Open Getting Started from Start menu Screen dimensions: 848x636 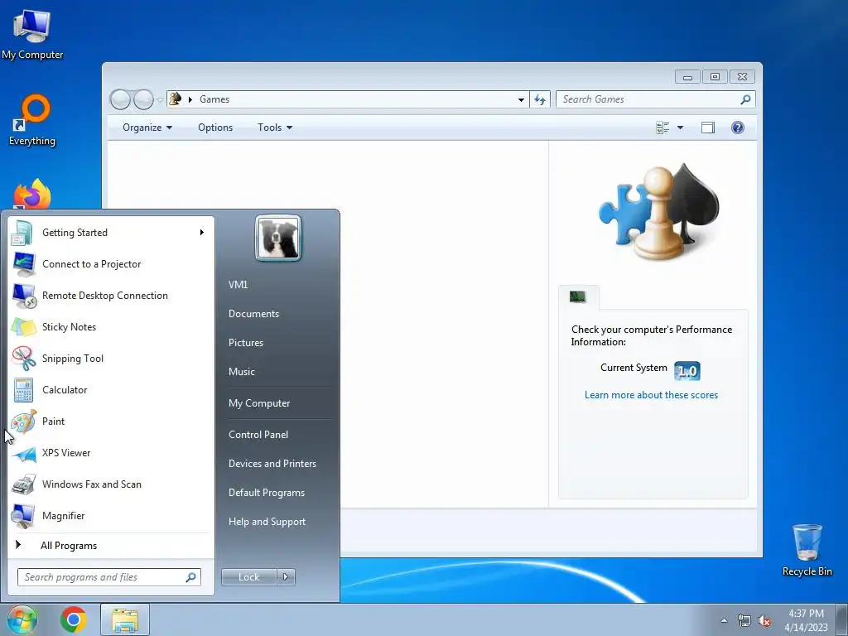pos(111,233)
